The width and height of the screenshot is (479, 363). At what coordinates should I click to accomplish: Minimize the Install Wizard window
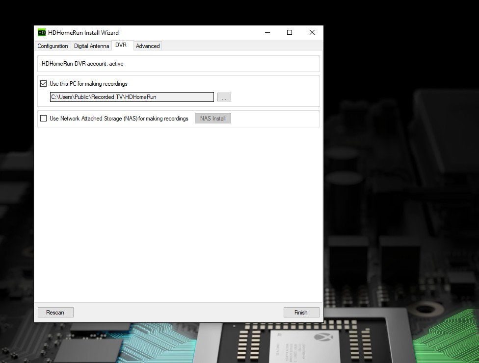[267, 32]
